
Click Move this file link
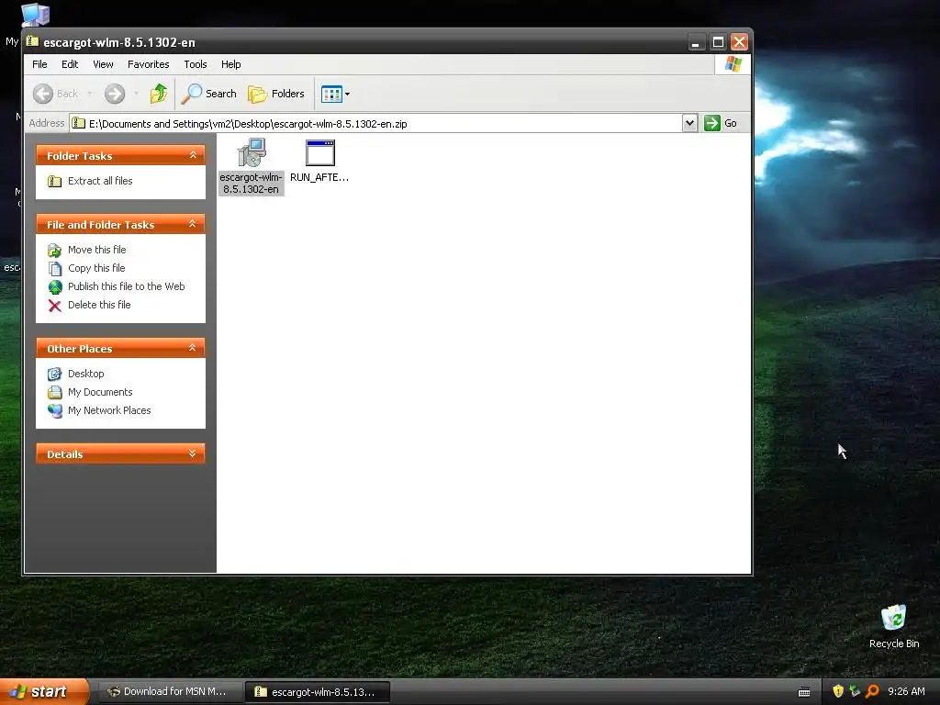click(x=97, y=250)
